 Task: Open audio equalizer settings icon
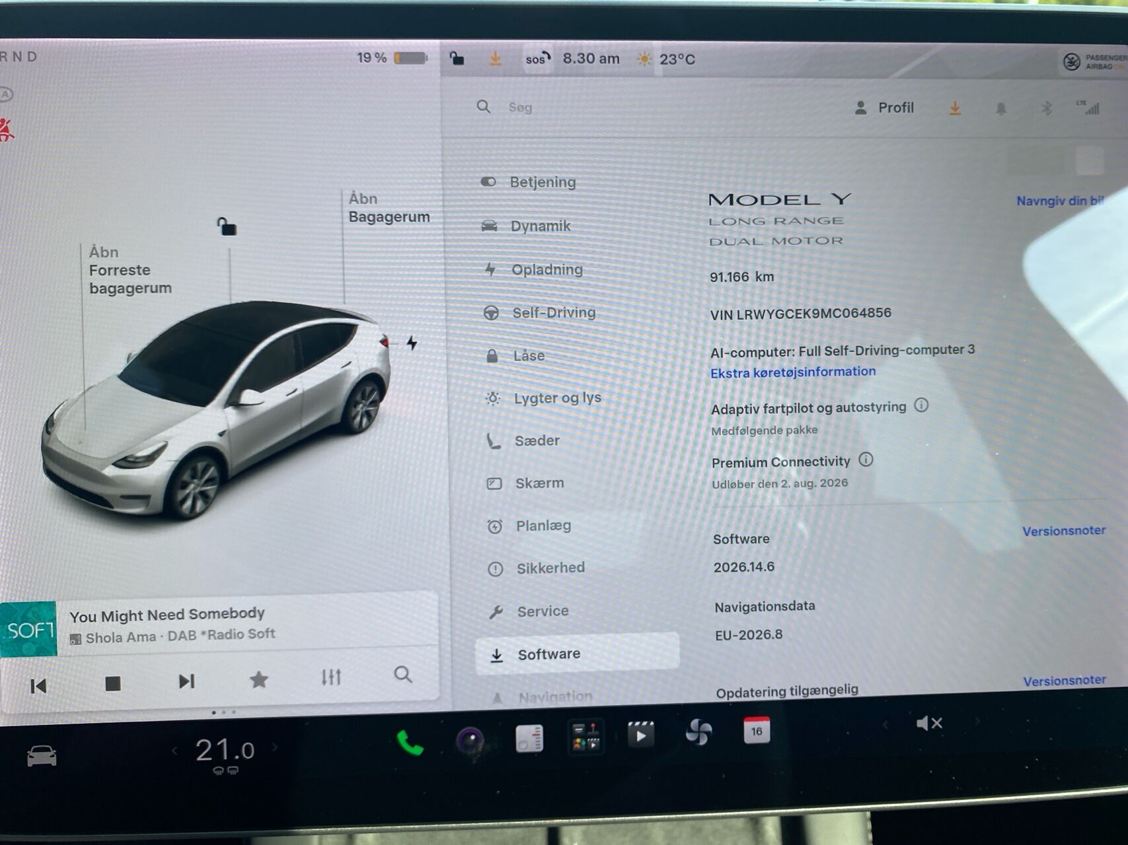tap(331, 677)
